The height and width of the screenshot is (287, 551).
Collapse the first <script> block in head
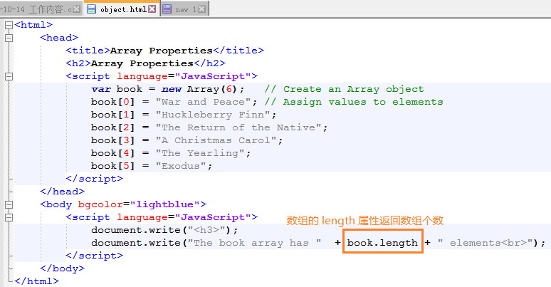pyautogui.click(x=9, y=76)
